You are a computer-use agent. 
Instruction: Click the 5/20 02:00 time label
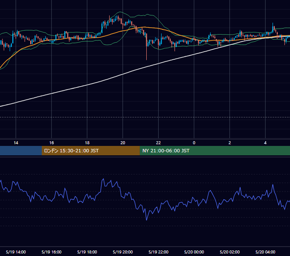coord(230,252)
